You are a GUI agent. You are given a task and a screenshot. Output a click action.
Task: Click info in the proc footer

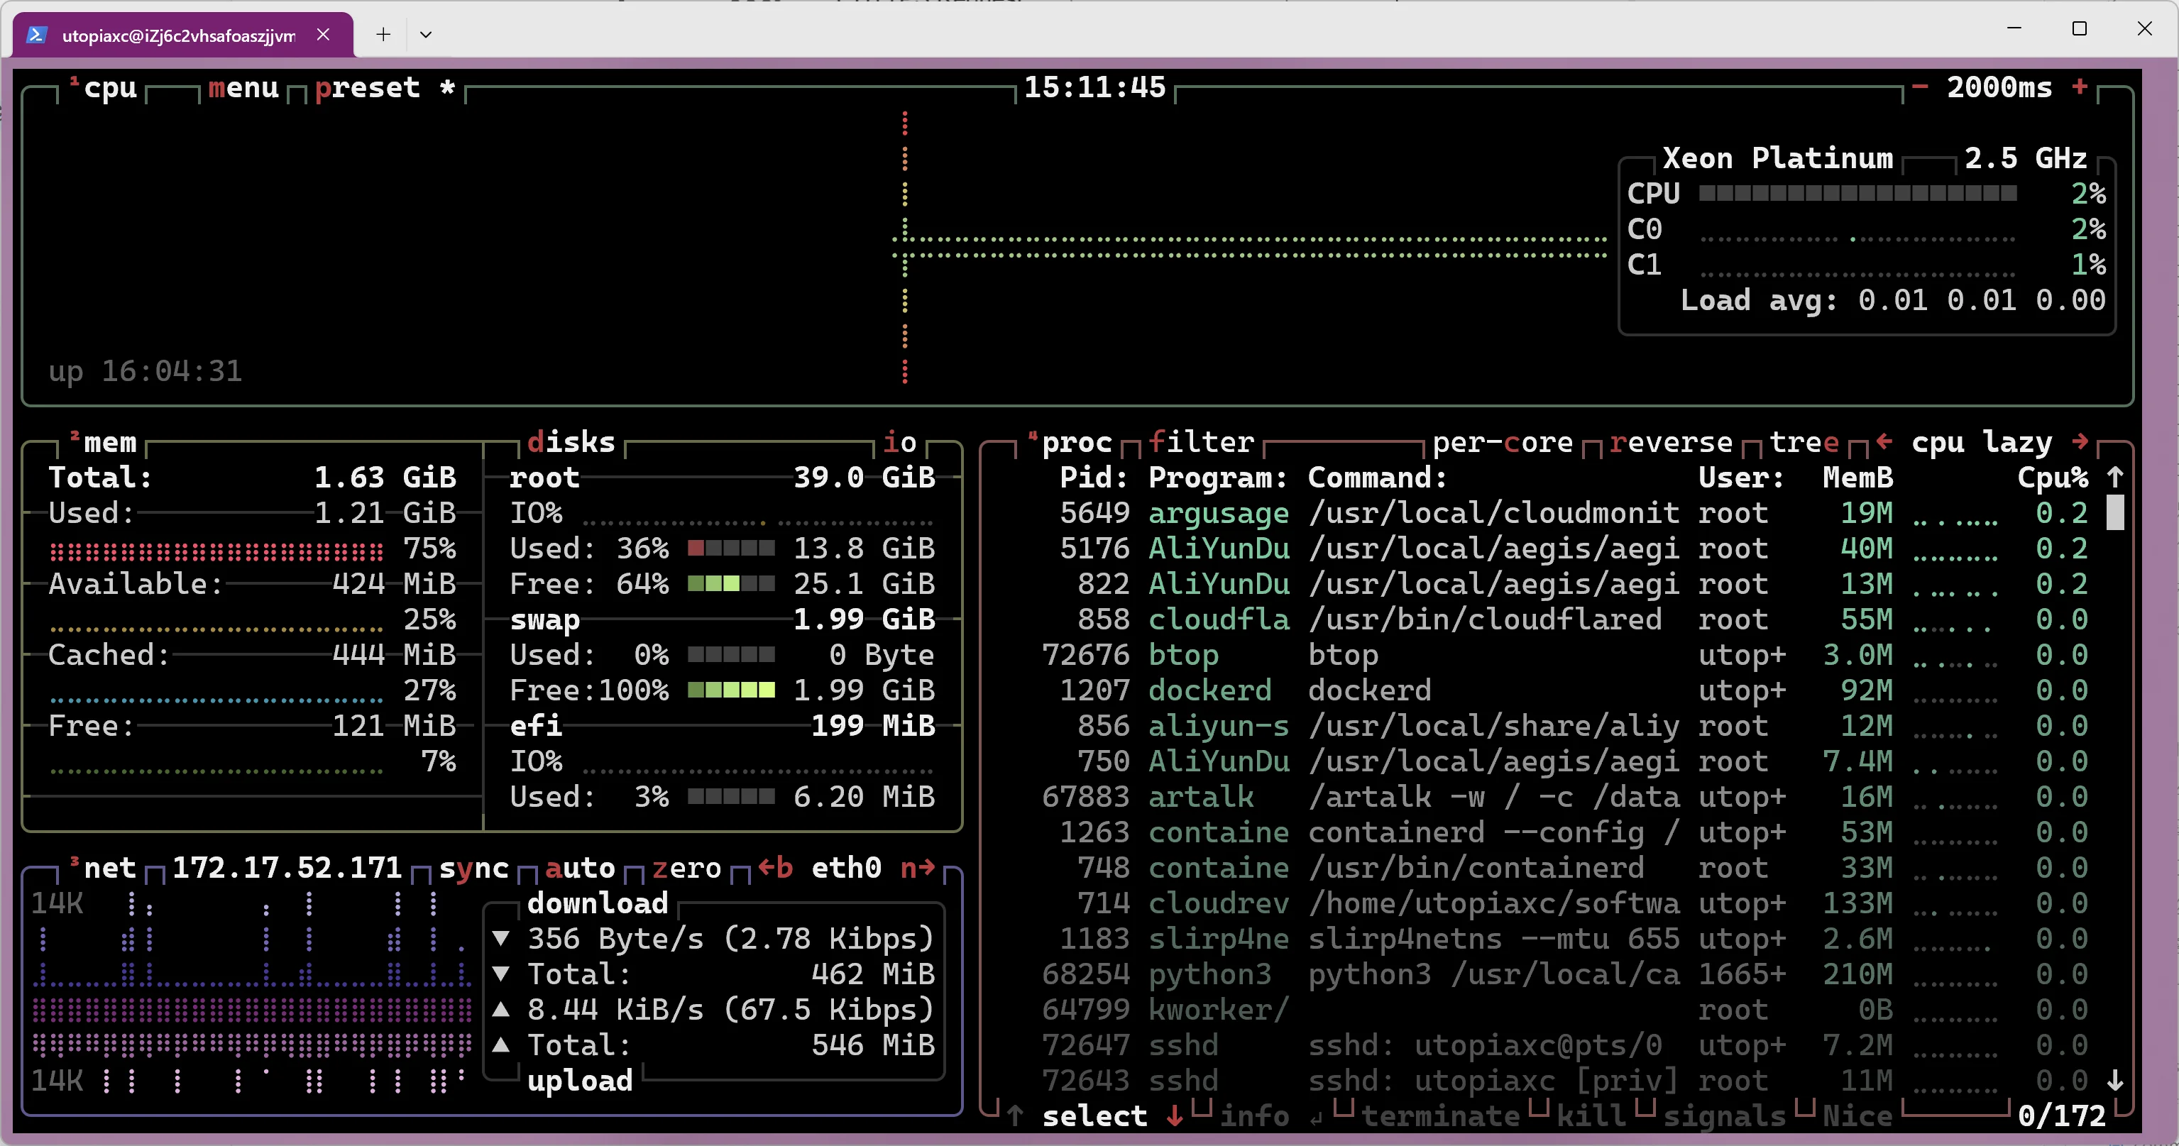tap(1254, 1115)
